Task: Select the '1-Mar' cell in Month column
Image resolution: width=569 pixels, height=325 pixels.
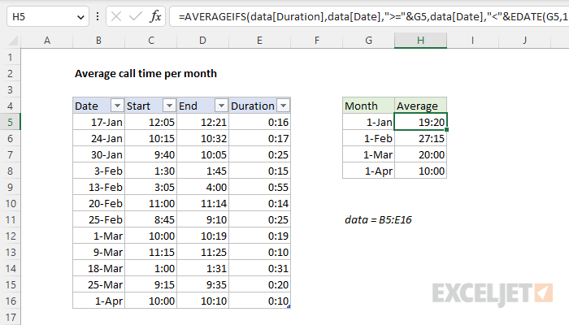Action: (x=369, y=154)
